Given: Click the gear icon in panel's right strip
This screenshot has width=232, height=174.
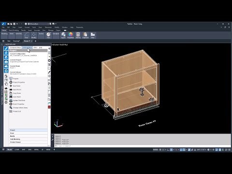Looking at the screenshot, I should 49,60.
